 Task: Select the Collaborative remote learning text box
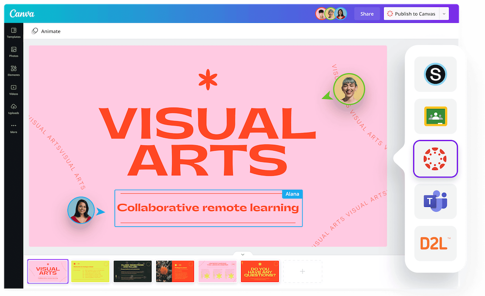point(208,208)
